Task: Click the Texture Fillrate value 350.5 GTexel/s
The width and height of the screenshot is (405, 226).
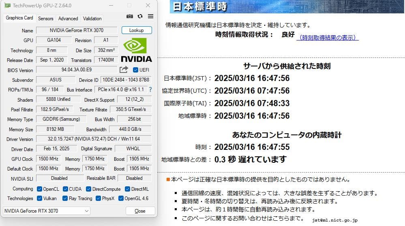Action: pyautogui.click(x=131, y=109)
